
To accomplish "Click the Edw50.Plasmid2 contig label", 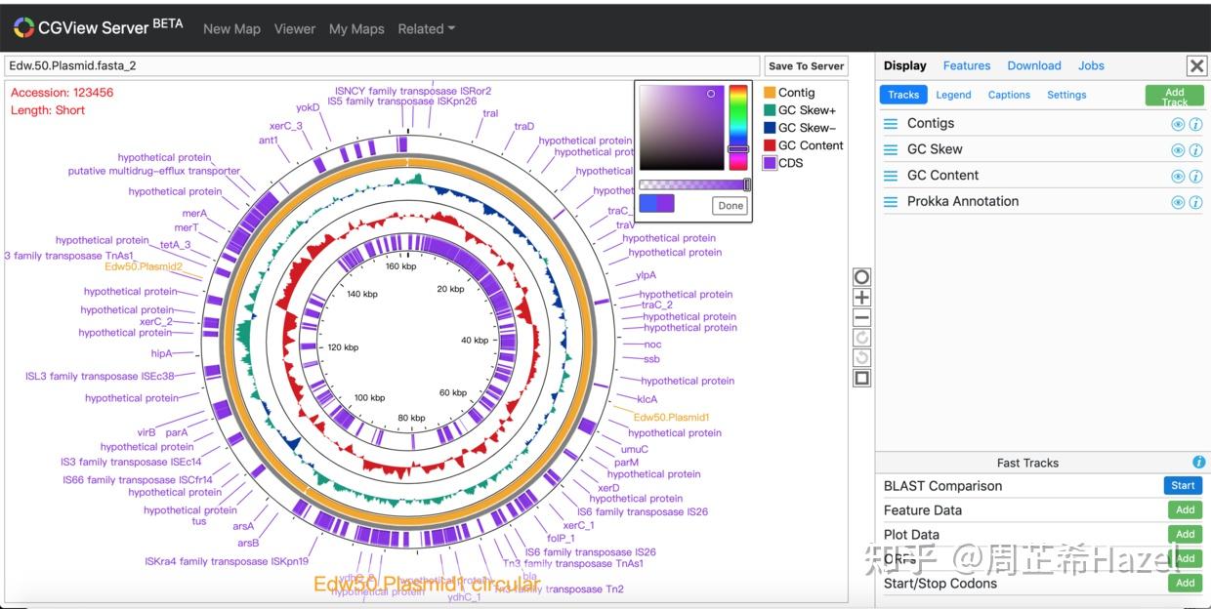I will (144, 266).
